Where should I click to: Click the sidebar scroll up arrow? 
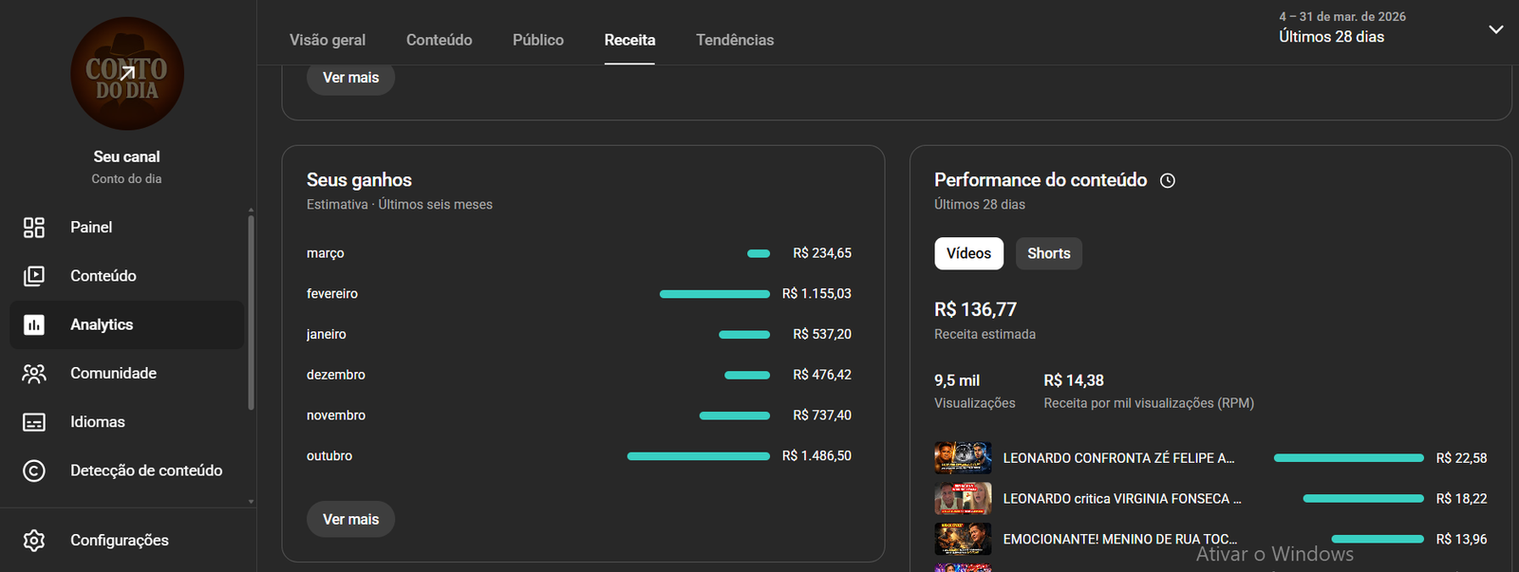(x=251, y=210)
